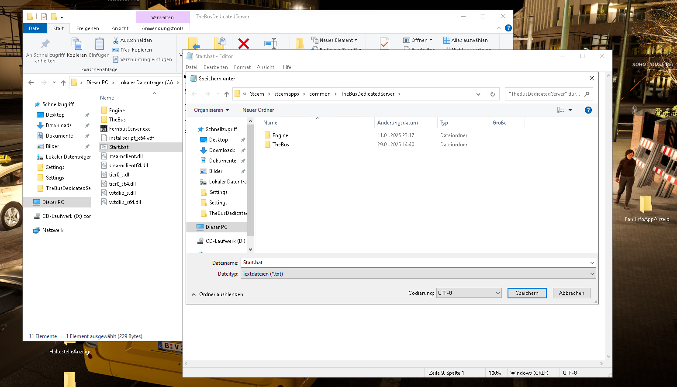Viewport: 677px width, 387px height.
Task: Click the Ausschneiden scissors icon
Action: click(116, 40)
